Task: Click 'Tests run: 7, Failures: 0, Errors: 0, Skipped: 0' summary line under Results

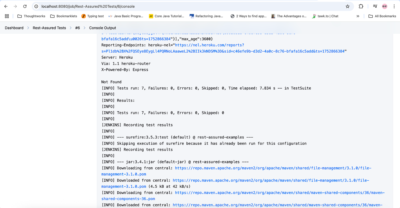Action: click(163, 113)
